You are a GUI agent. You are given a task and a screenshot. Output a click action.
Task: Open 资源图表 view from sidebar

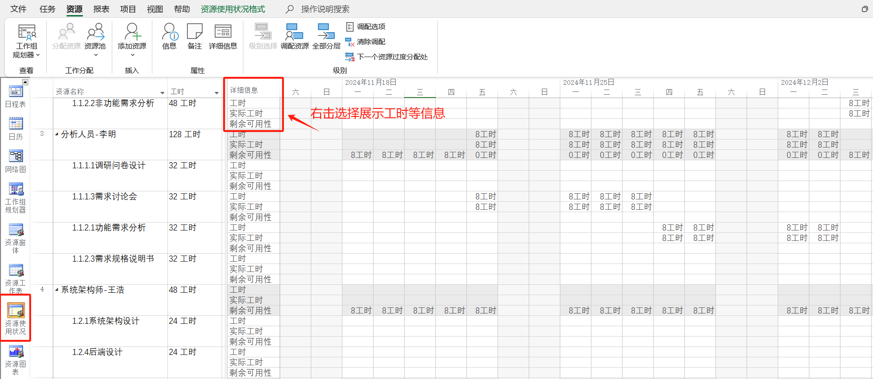16,360
